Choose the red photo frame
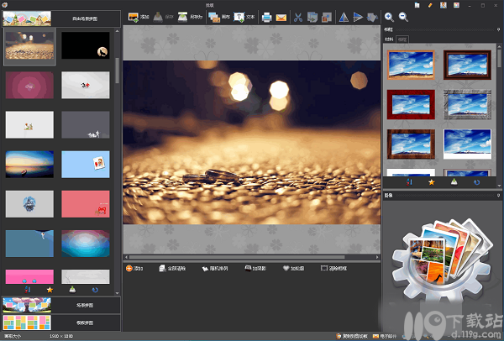The image size is (504, 341). (411, 104)
